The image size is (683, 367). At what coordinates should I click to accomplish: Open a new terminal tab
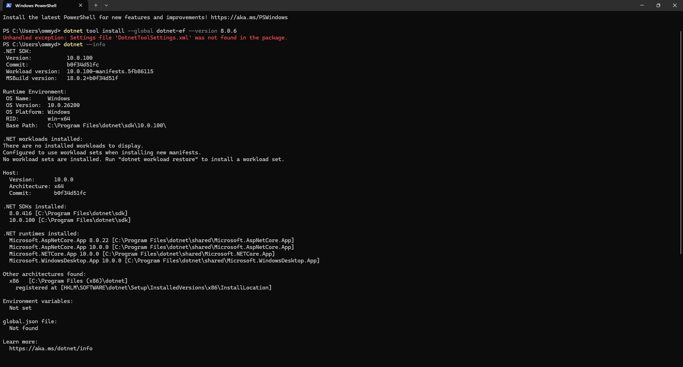tap(96, 5)
